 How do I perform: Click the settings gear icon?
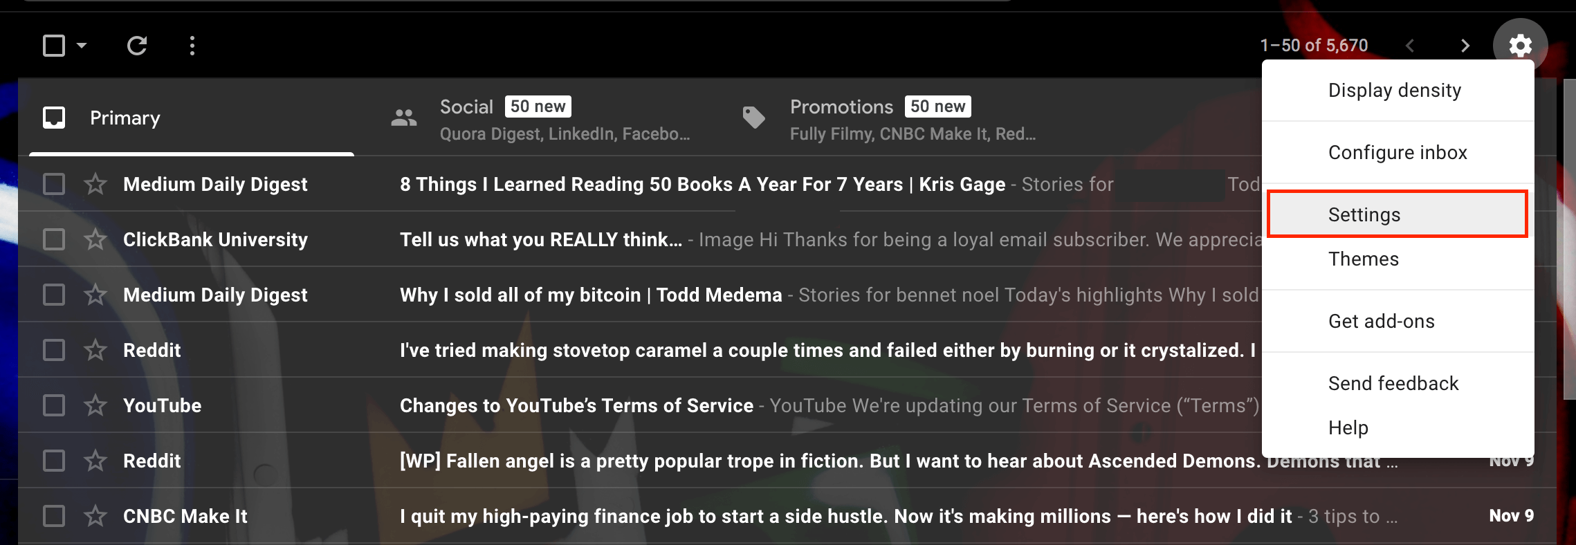click(x=1520, y=46)
